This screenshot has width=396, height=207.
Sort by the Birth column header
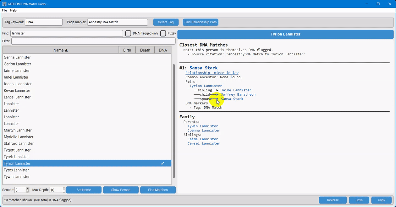point(127,50)
